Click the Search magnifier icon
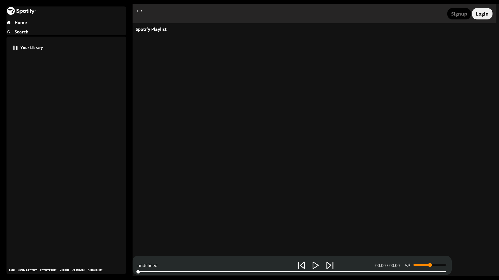499x280 pixels. (9, 32)
